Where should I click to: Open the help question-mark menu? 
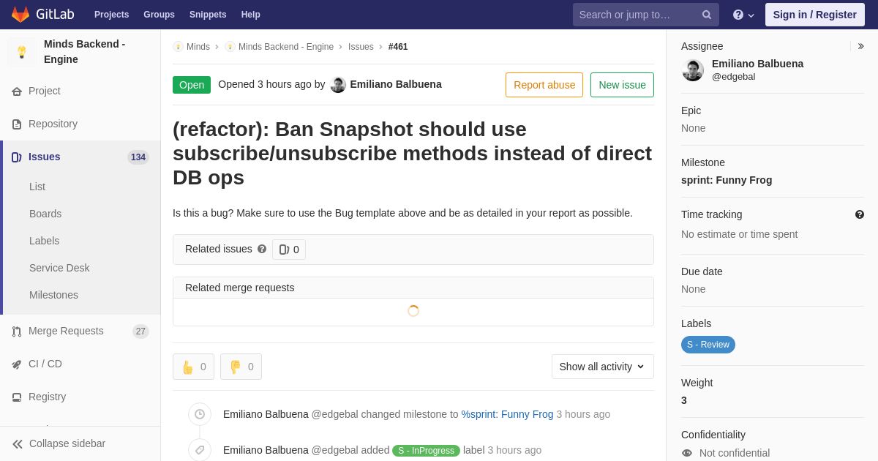tap(743, 15)
